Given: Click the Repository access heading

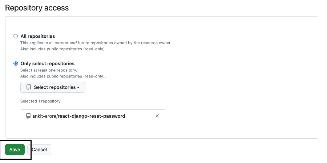Looking at the screenshot, I should [37, 8].
